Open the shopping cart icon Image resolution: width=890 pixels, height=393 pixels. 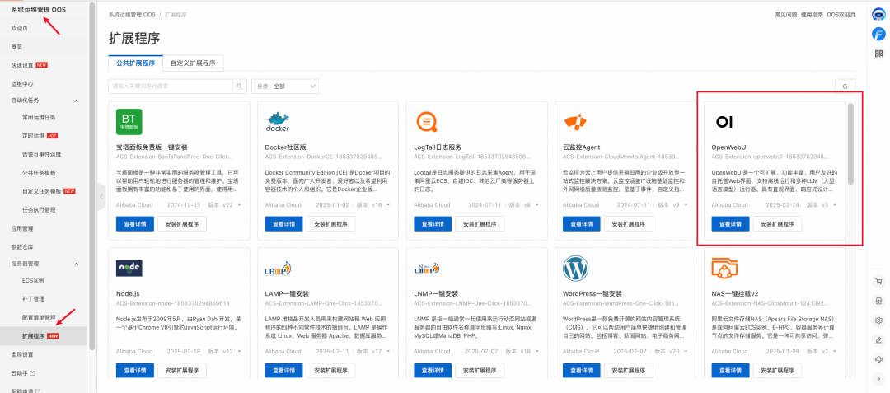pos(879,281)
